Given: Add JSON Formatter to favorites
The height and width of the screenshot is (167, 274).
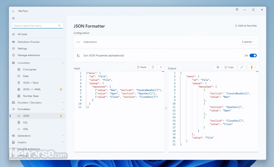Looking at the screenshot, I should point(246,26).
